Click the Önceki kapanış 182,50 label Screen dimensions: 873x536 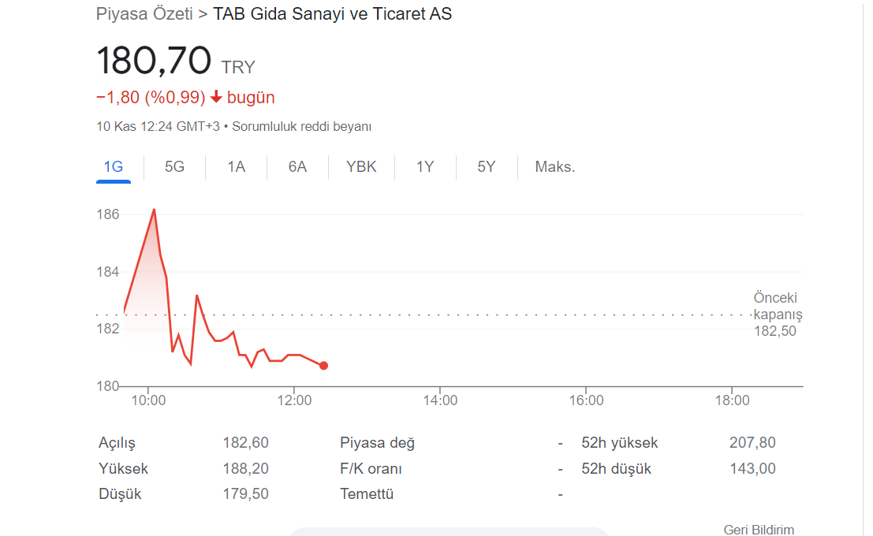click(x=778, y=315)
